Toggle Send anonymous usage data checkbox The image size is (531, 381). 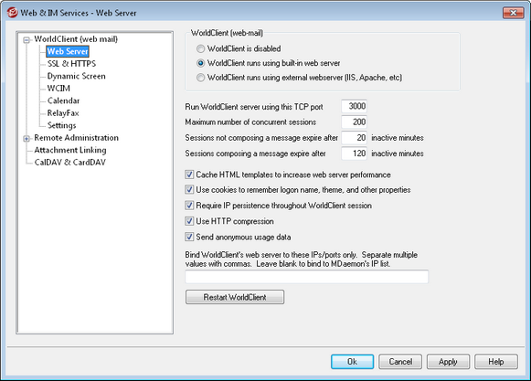pos(189,237)
